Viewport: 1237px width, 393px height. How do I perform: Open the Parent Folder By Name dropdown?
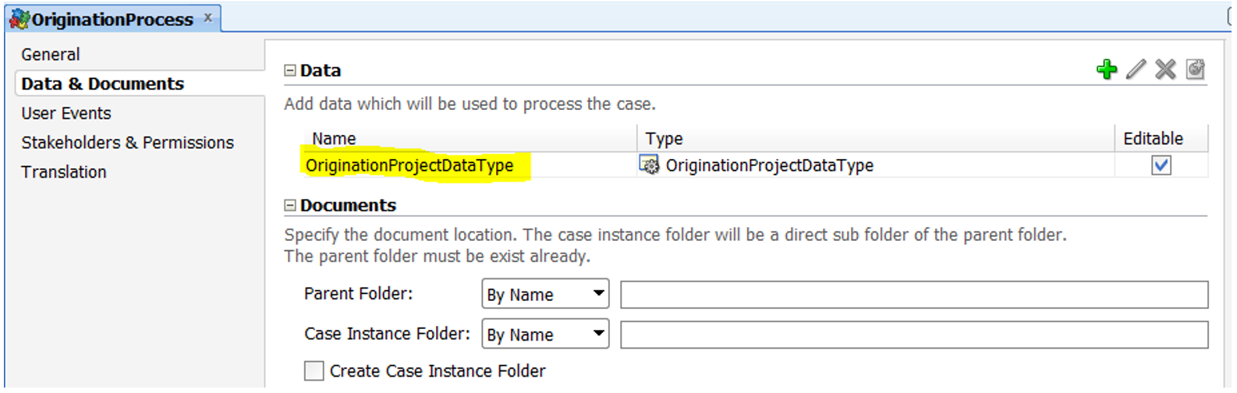[x=545, y=294]
